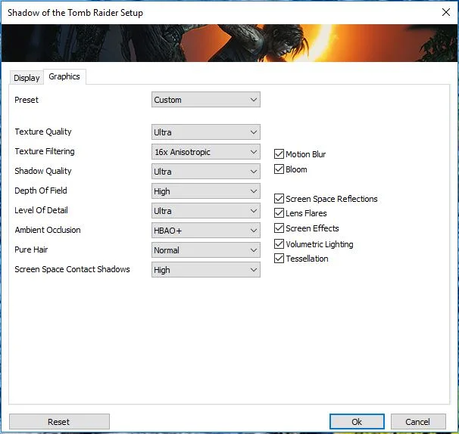This screenshot has height=434, width=459.
Task: Click the Level Of Detail label
Action: [x=41, y=210]
